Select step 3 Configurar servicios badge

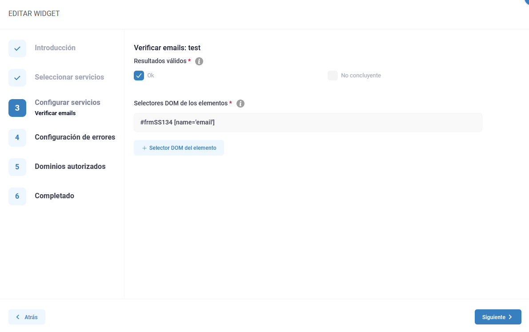click(17, 108)
